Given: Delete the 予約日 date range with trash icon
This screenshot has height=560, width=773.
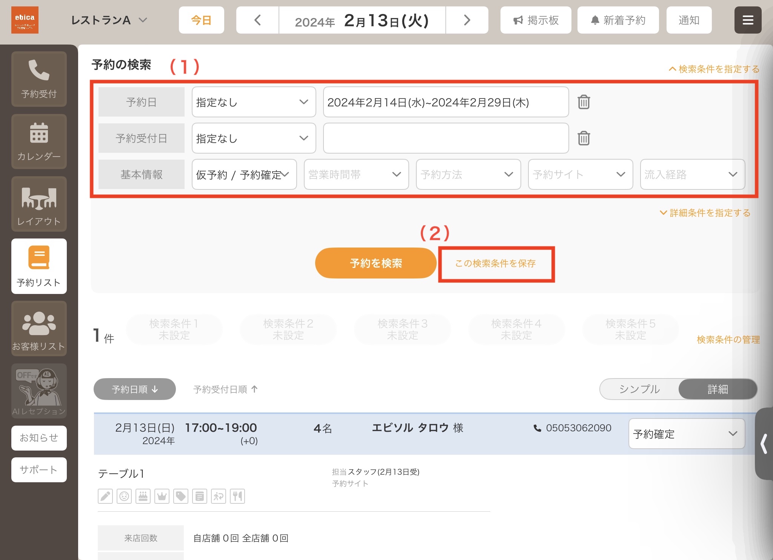Looking at the screenshot, I should (584, 102).
